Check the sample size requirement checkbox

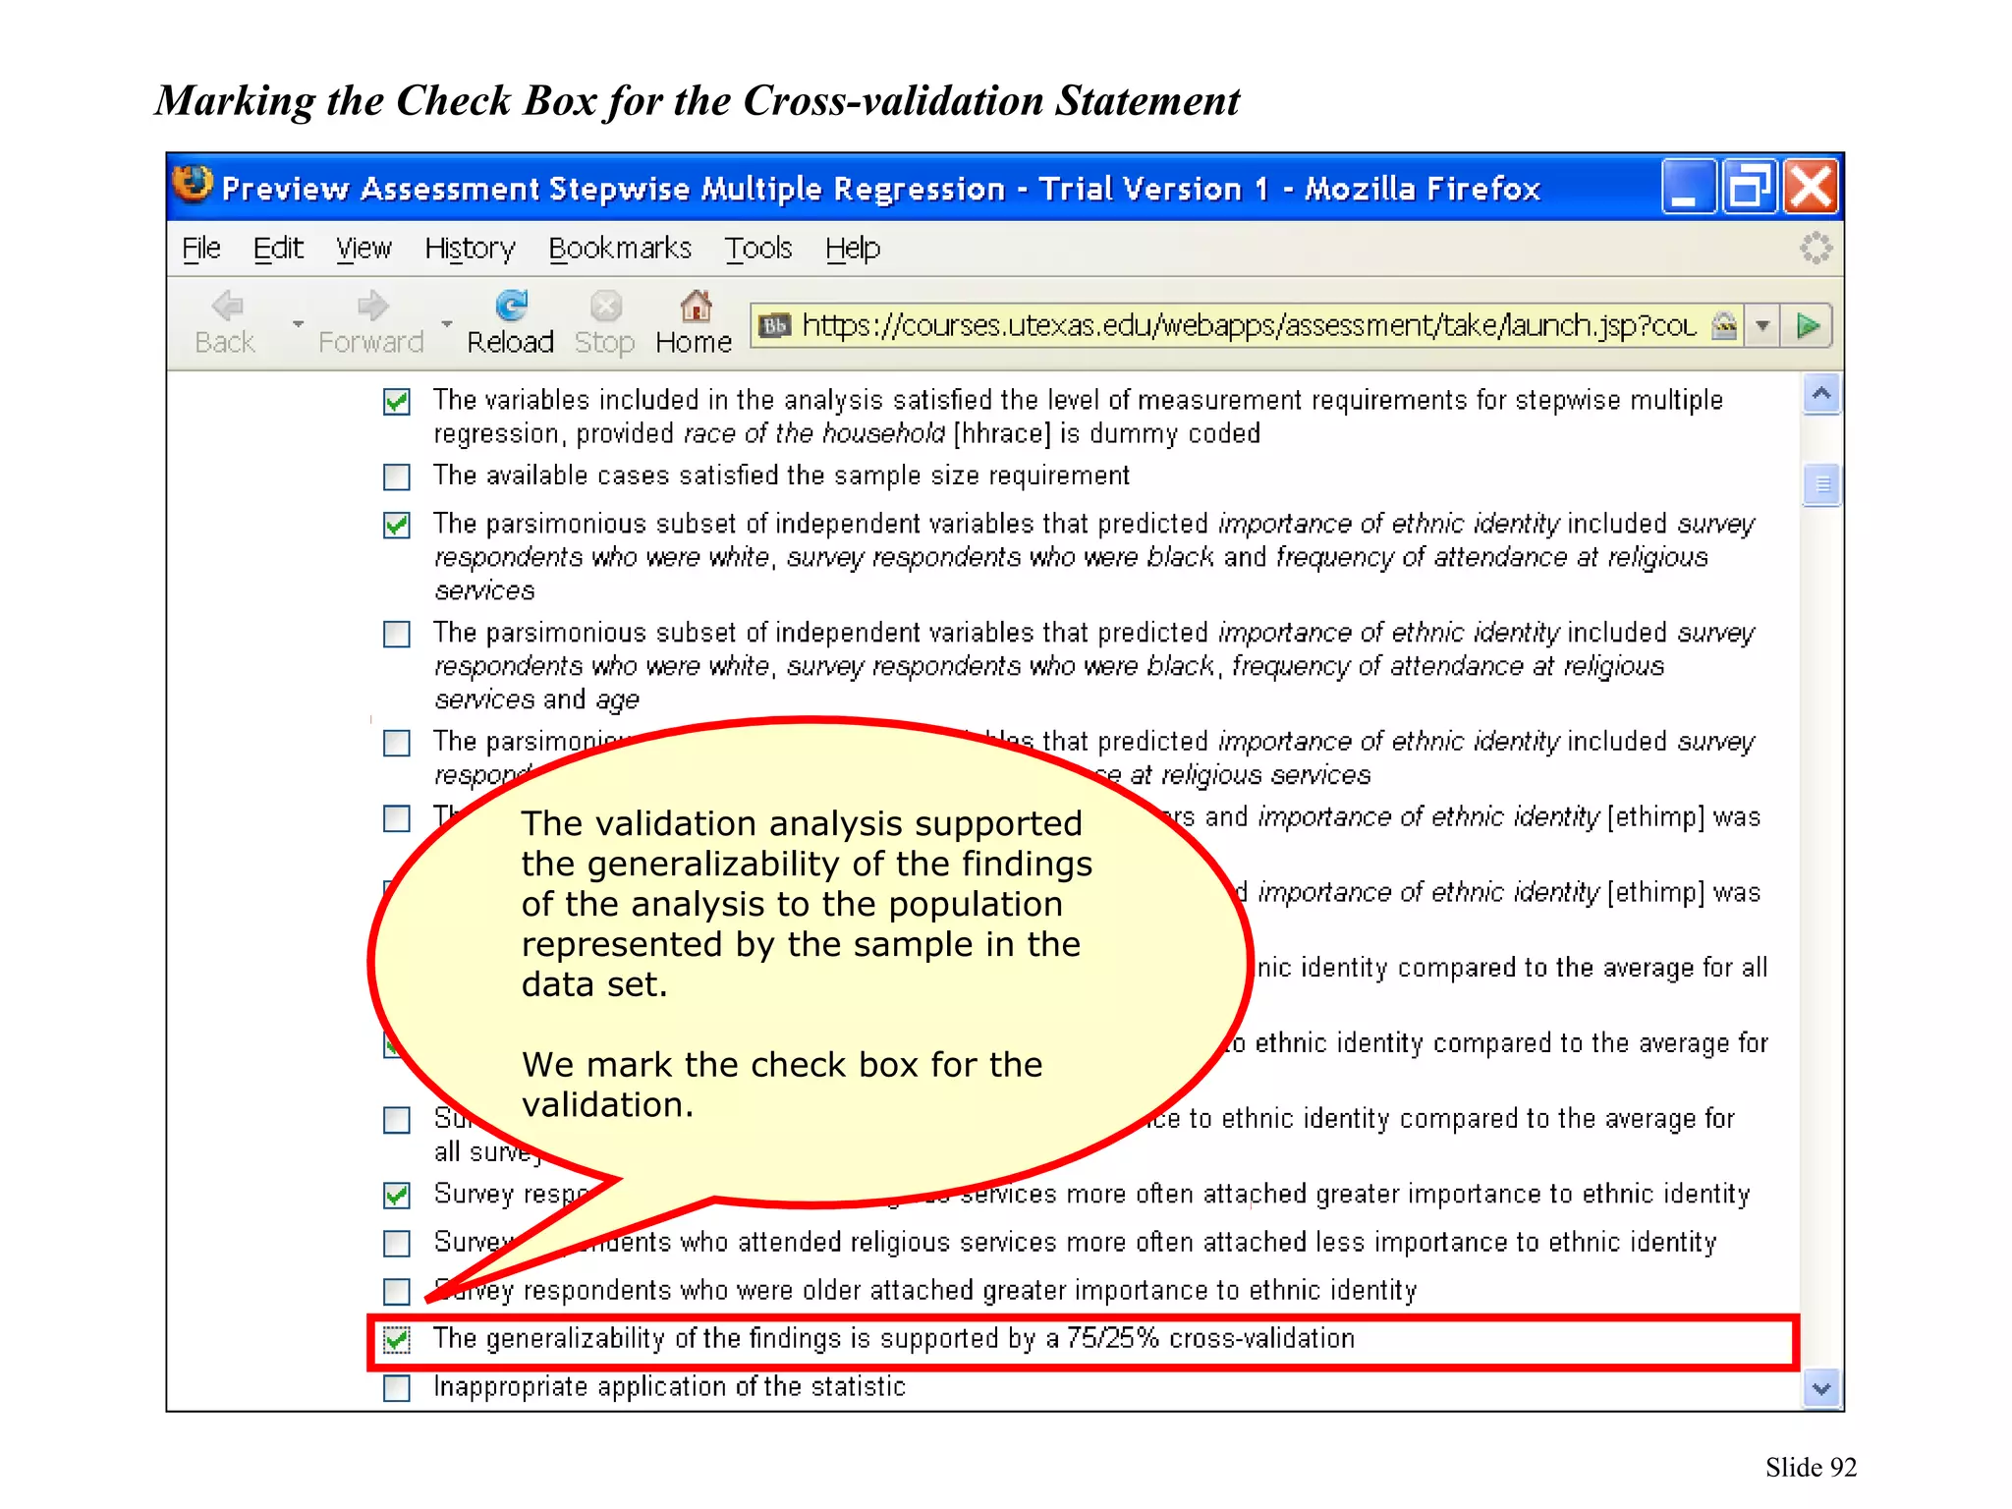[x=397, y=477]
